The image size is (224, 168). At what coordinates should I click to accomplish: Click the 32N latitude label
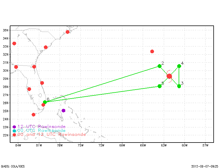pyautogui.click(x=6, y=54)
